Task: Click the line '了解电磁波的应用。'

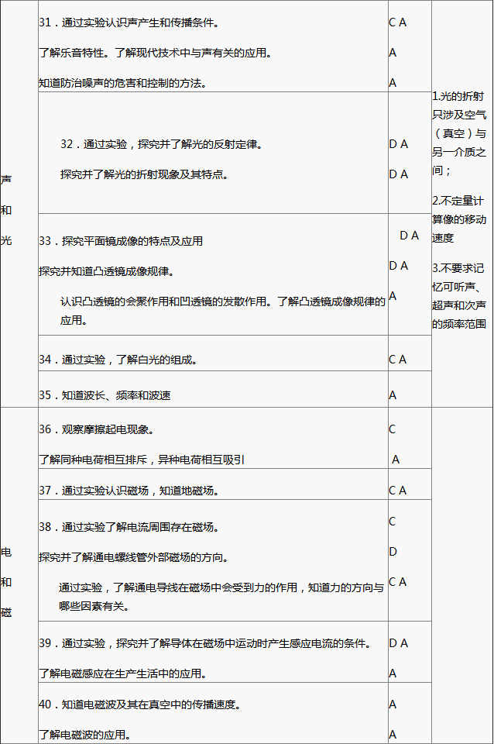Action: [x=85, y=735]
